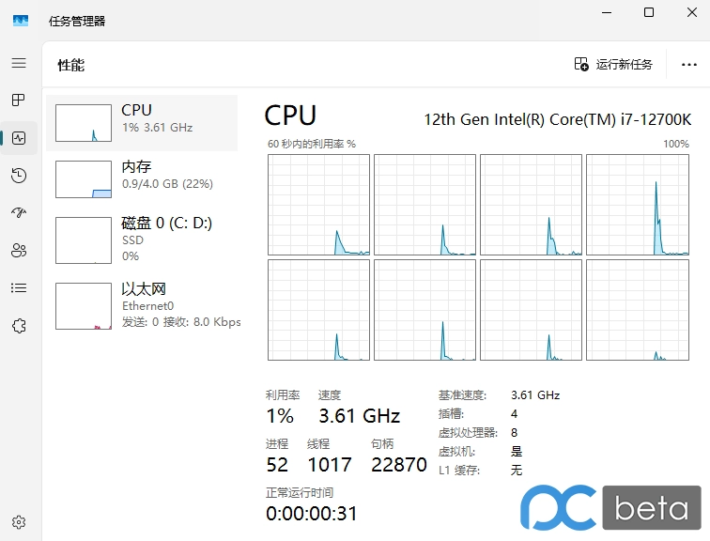Switch to the Users page icon

pos(19,251)
